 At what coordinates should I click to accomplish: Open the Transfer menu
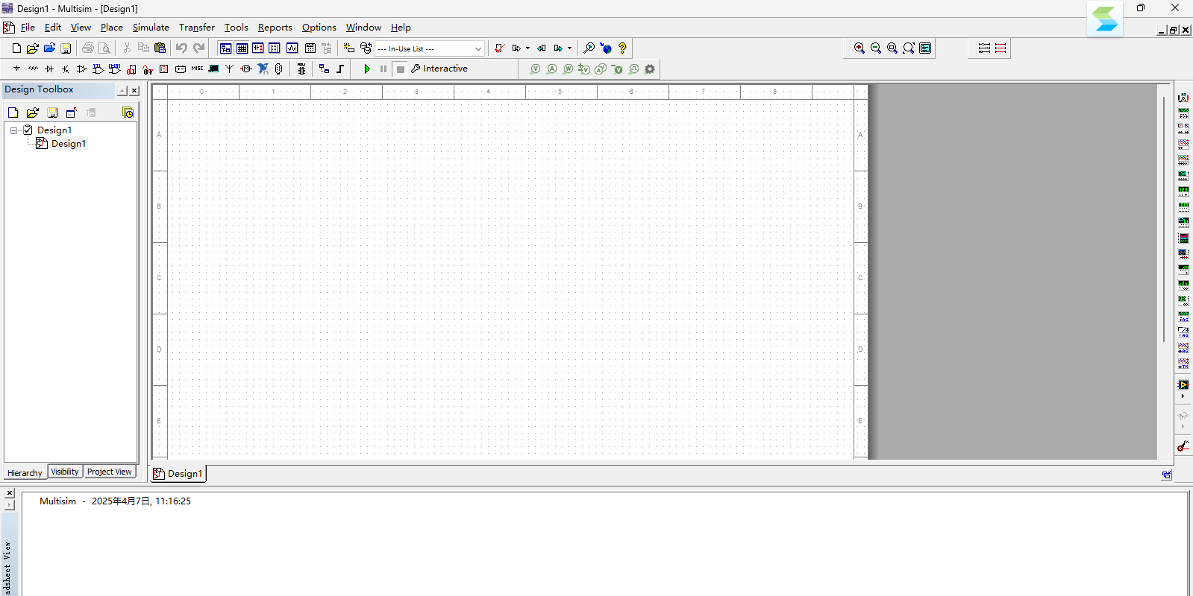197,28
